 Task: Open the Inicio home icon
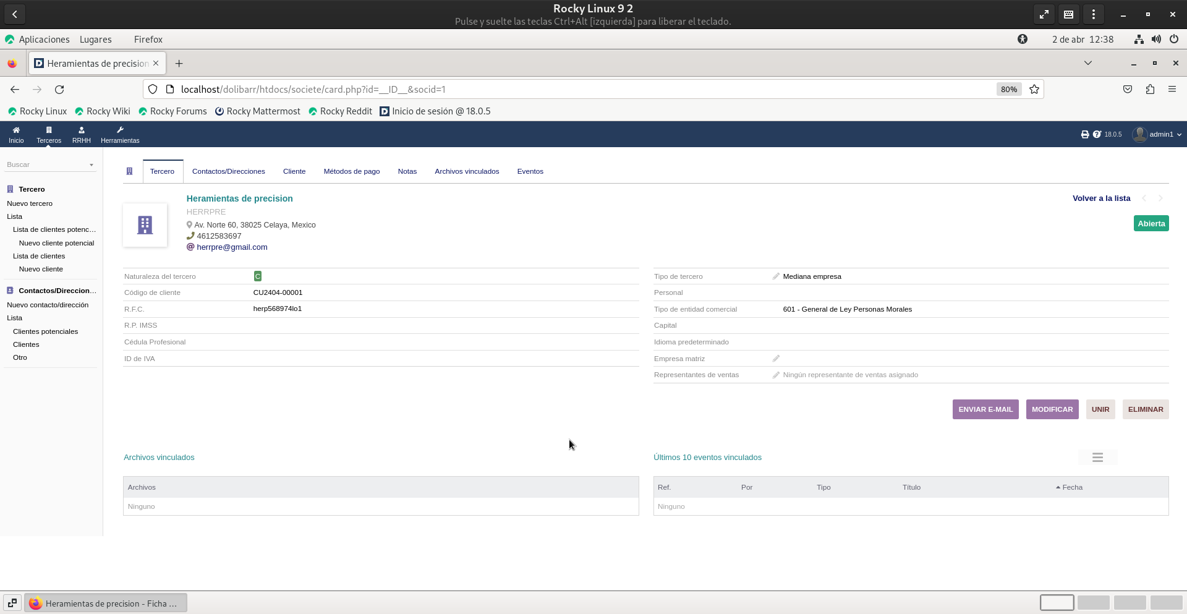16,134
